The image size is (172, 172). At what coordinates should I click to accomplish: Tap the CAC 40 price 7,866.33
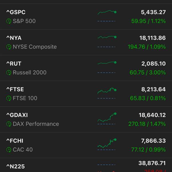pos(153,141)
